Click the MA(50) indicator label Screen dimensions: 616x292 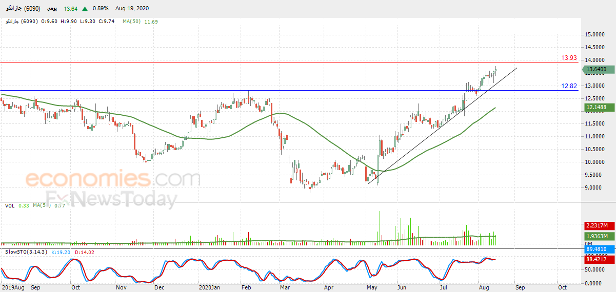coord(132,22)
